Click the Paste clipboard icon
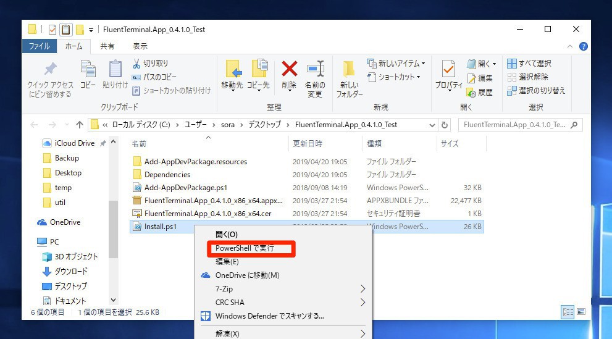Screen dimensions: 612x339 pyautogui.click(x=115, y=69)
